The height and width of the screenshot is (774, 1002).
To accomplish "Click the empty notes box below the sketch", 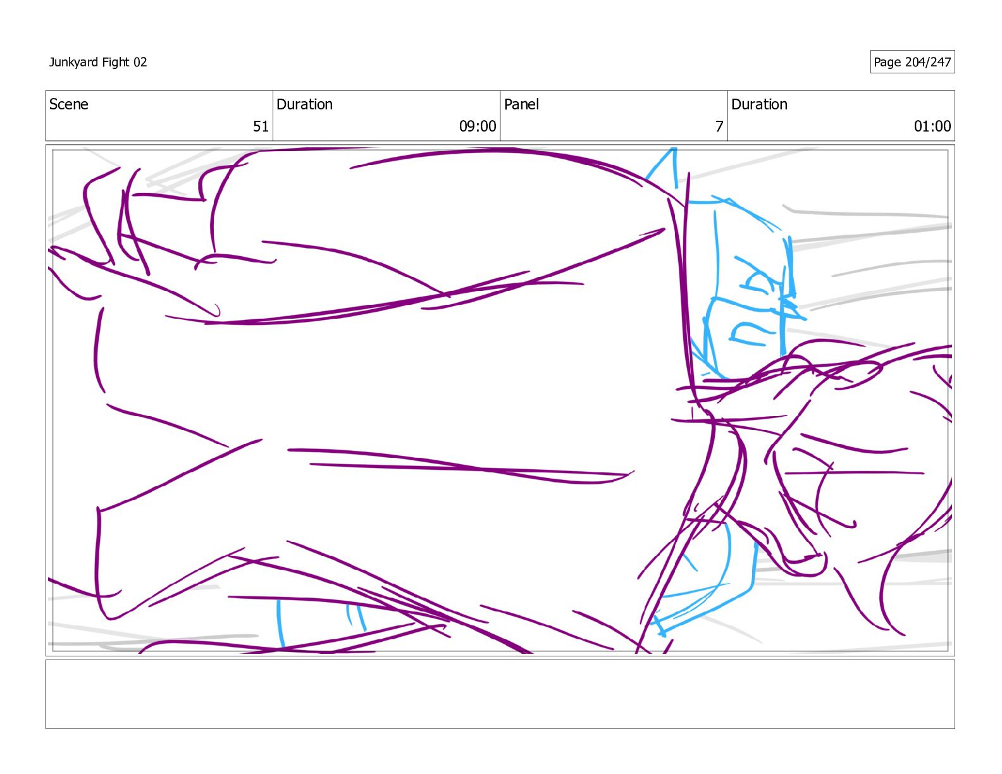I will [500, 694].
